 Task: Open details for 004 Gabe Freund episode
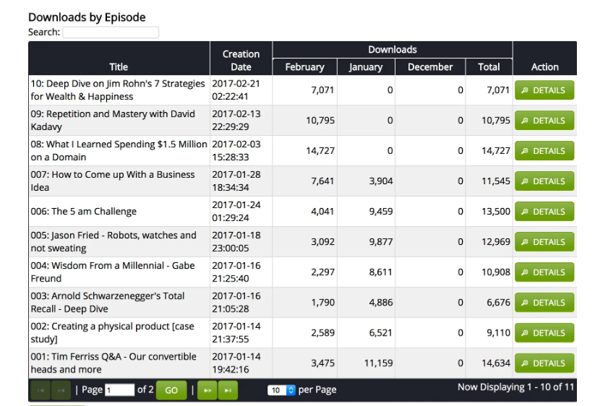[x=544, y=272]
